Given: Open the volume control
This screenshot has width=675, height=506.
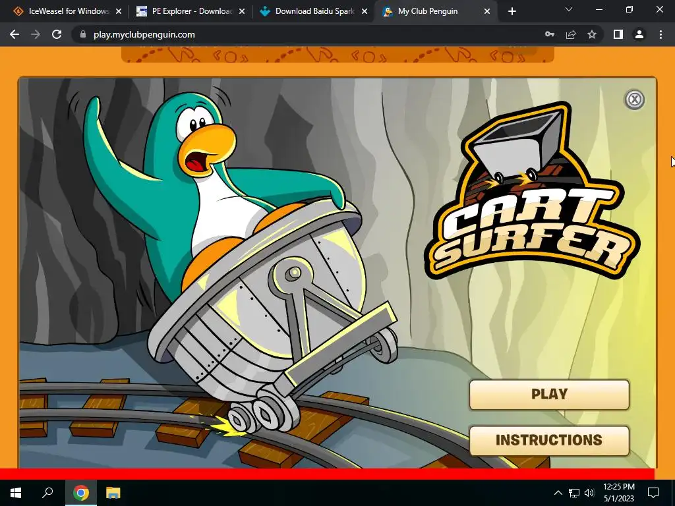Looking at the screenshot, I should (589, 493).
